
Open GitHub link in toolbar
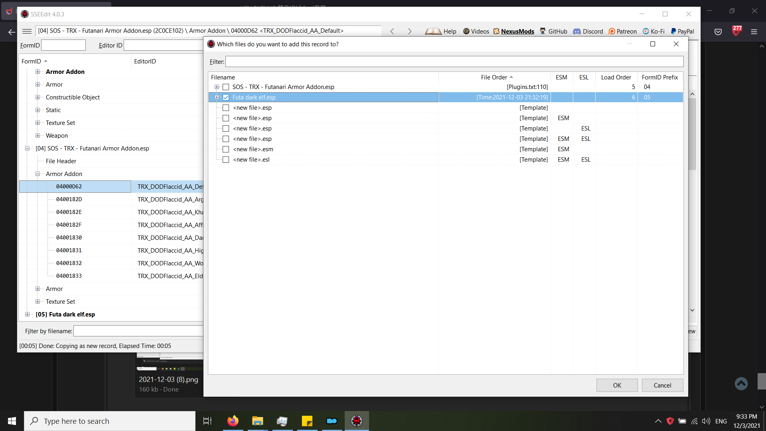point(553,31)
